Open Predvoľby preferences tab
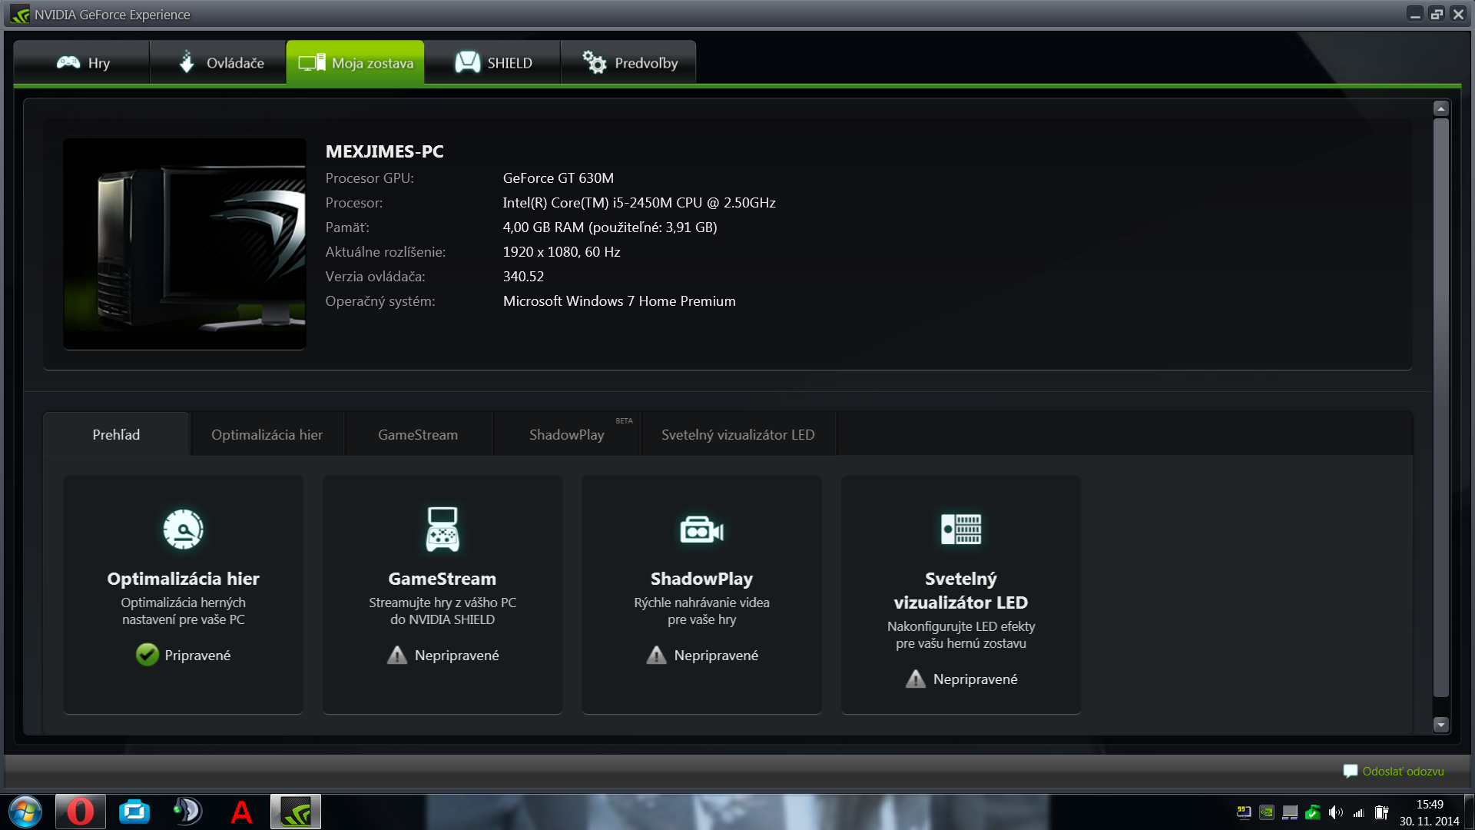Image resolution: width=1475 pixels, height=830 pixels. 629,63
